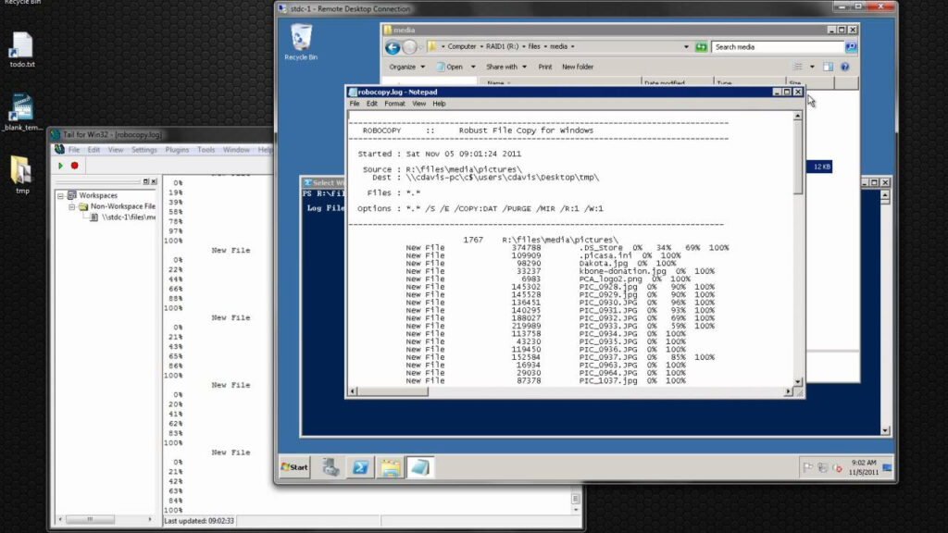Collapse Non-Workspace Files tree node

[x=71, y=206]
